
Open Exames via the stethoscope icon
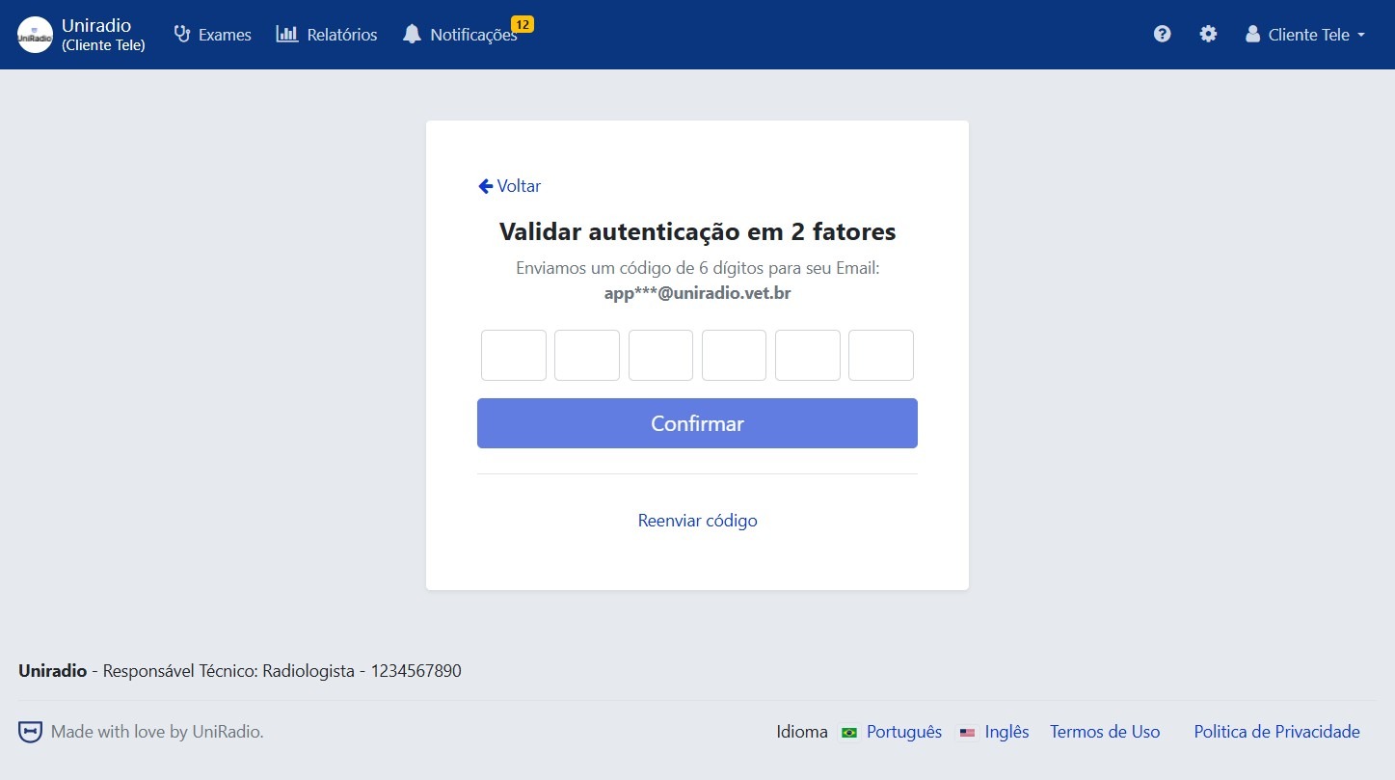point(181,34)
